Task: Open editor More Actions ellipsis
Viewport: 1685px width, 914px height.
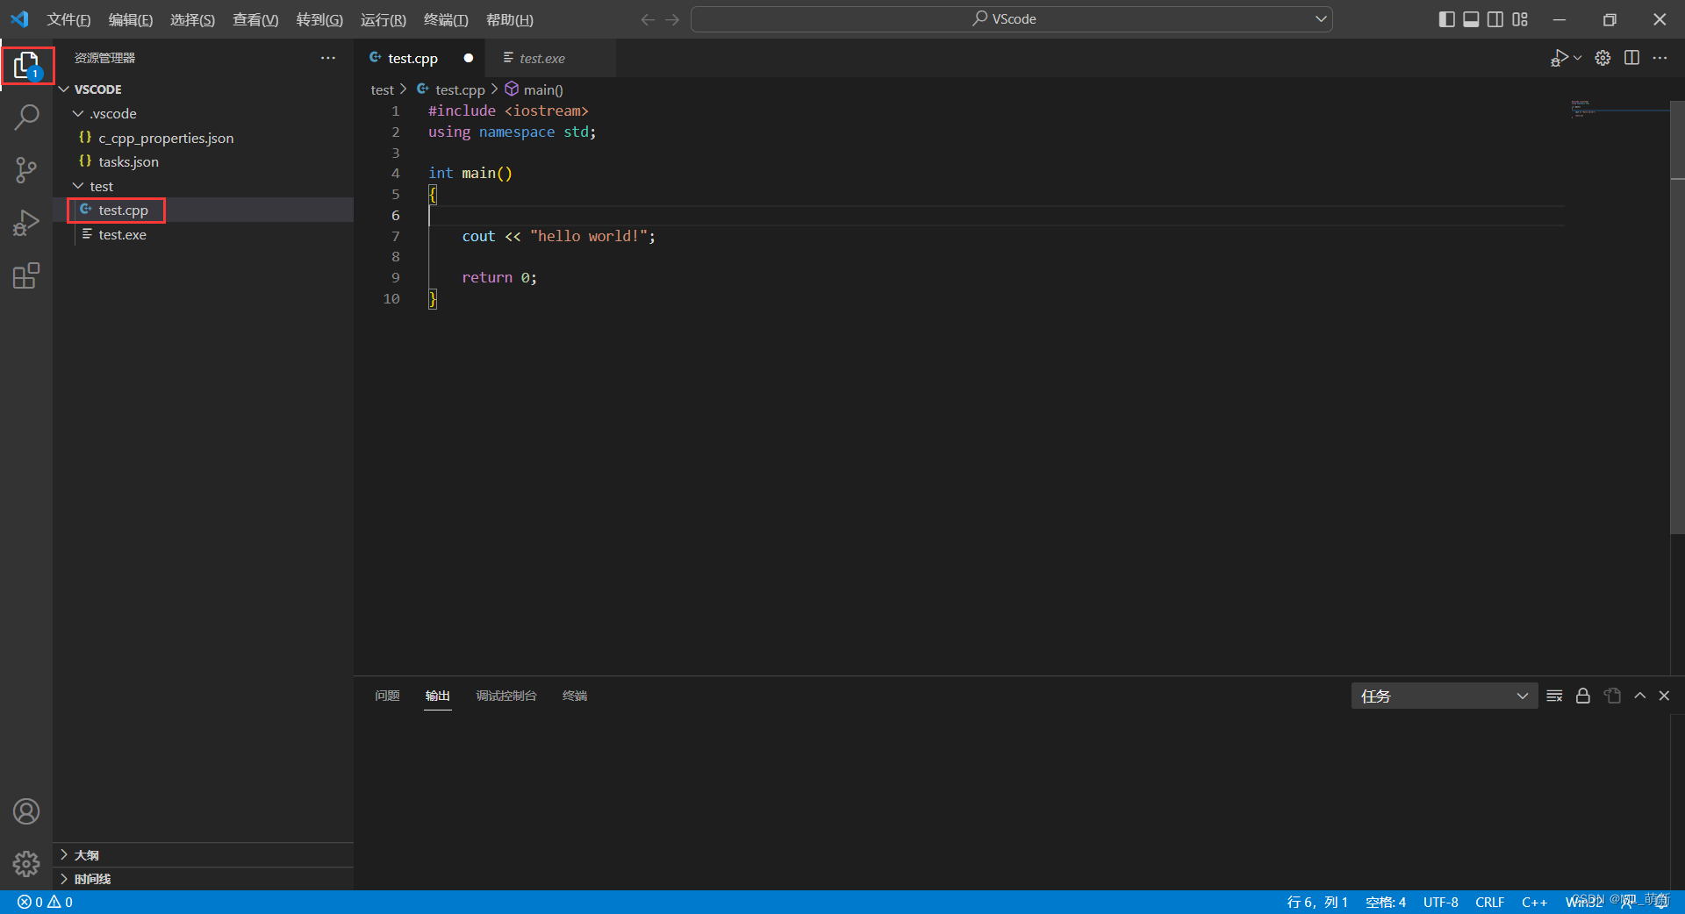Action: coord(1660,58)
